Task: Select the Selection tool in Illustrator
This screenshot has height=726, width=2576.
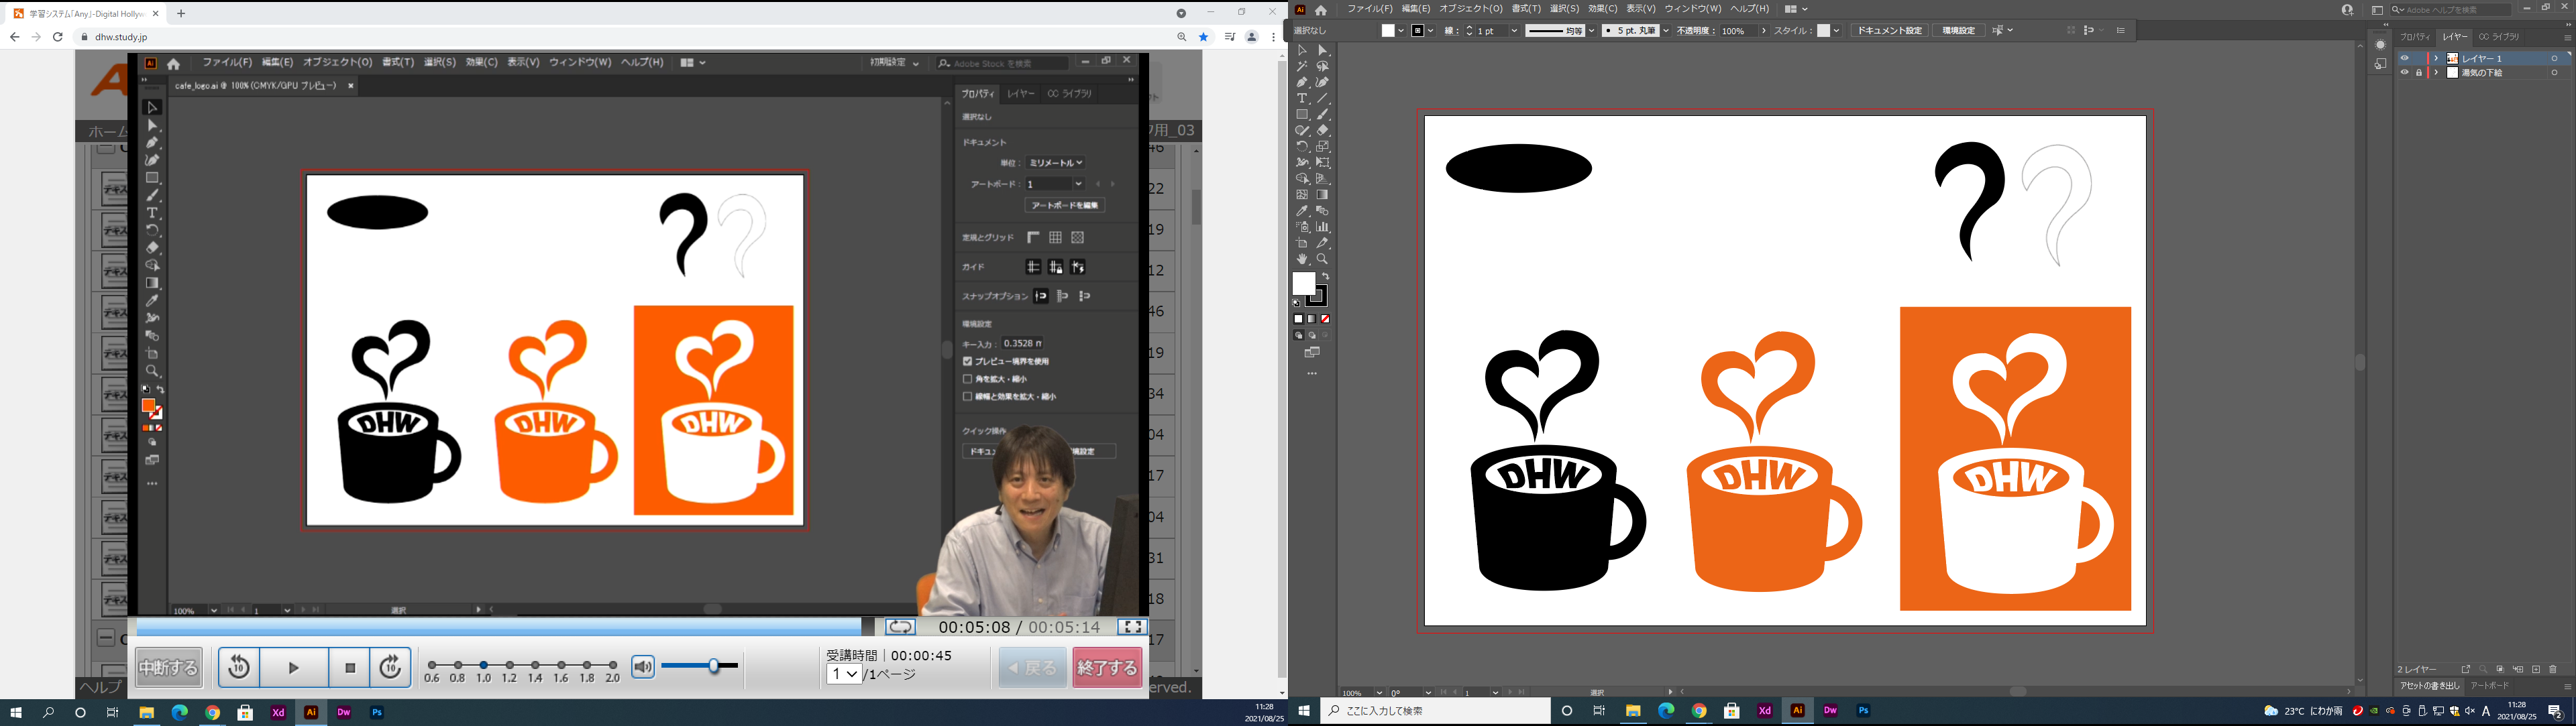Action: click(x=1302, y=50)
